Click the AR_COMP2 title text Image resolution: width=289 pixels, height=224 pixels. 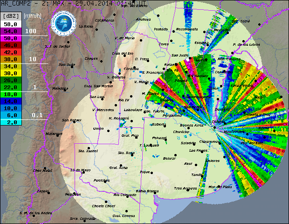[x=15, y=3]
